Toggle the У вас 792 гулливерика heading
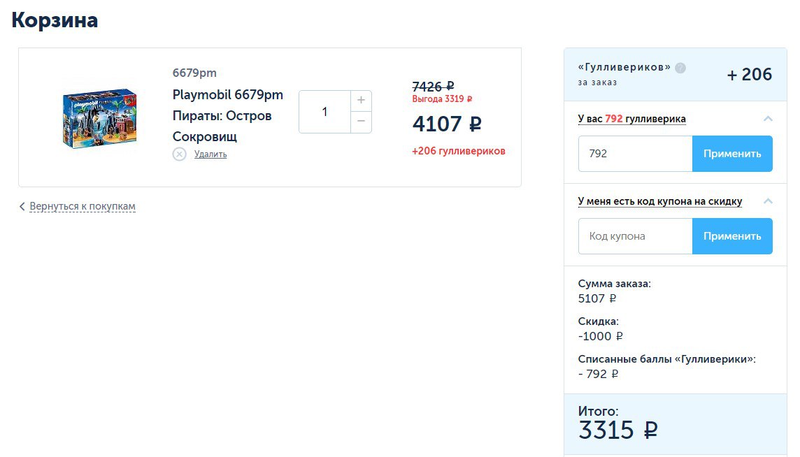 [631, 119]
